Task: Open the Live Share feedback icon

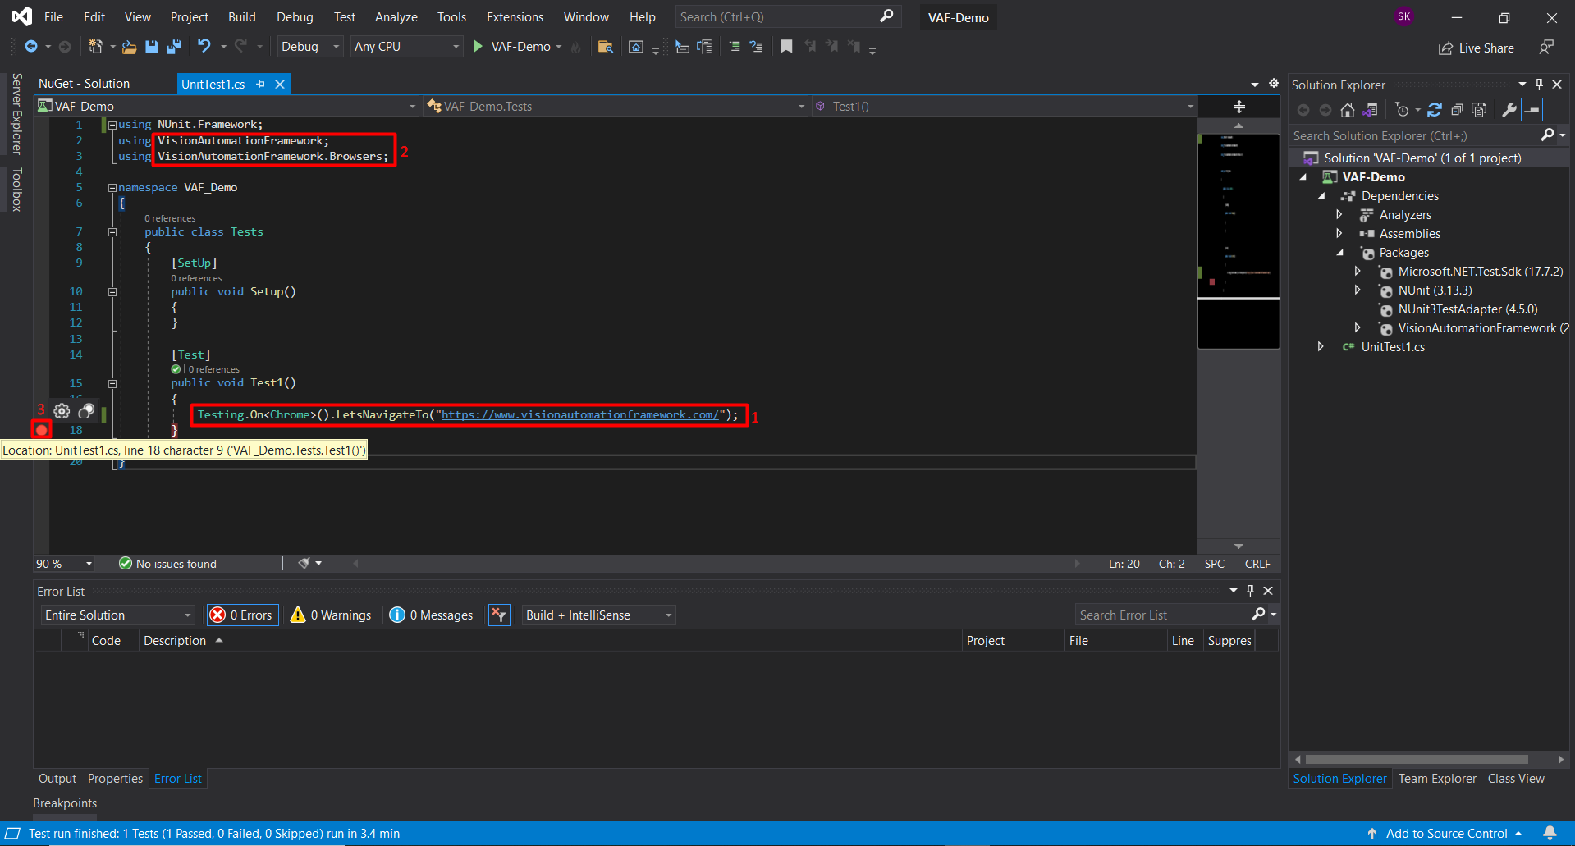Action: pyautogui.click(x=1546, y=48)
